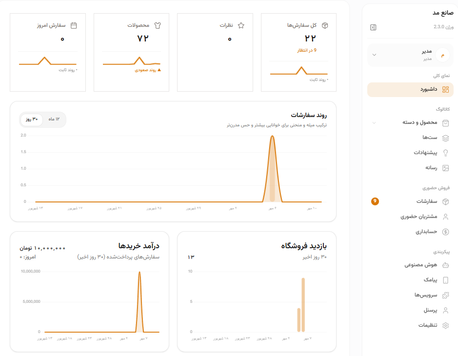Click the بازدید فروشگاه card title
The image size is (458, 356).
304,246
